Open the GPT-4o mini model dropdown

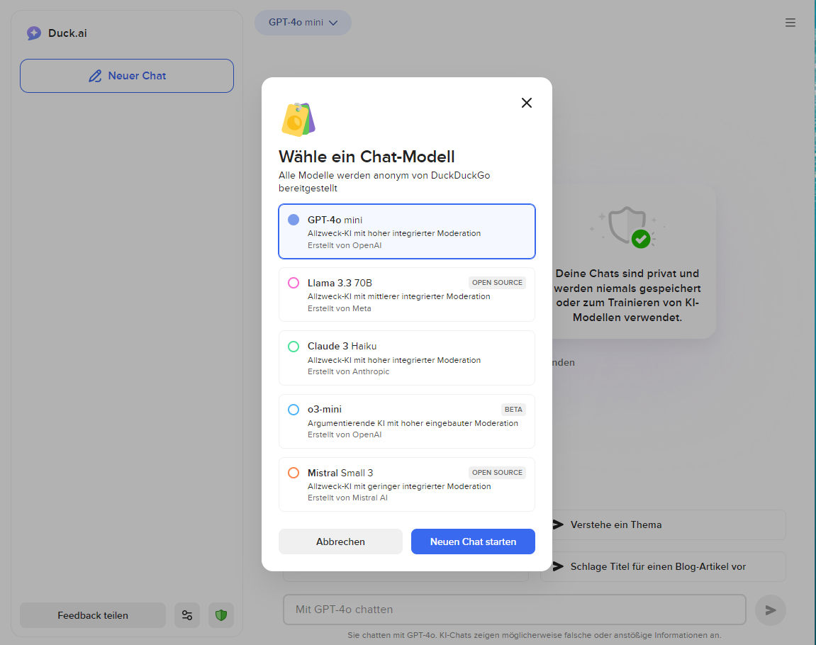[303, 22]
